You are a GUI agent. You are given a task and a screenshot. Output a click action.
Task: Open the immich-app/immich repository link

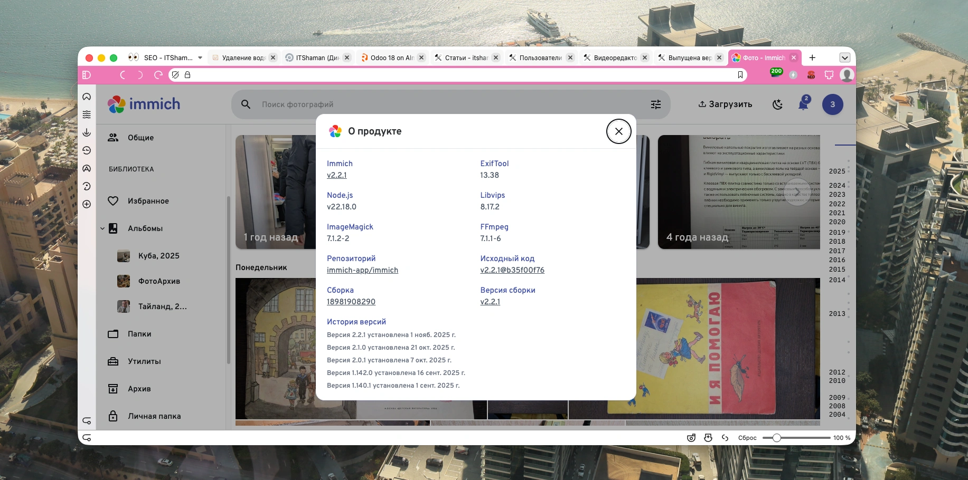click(362, 270)
